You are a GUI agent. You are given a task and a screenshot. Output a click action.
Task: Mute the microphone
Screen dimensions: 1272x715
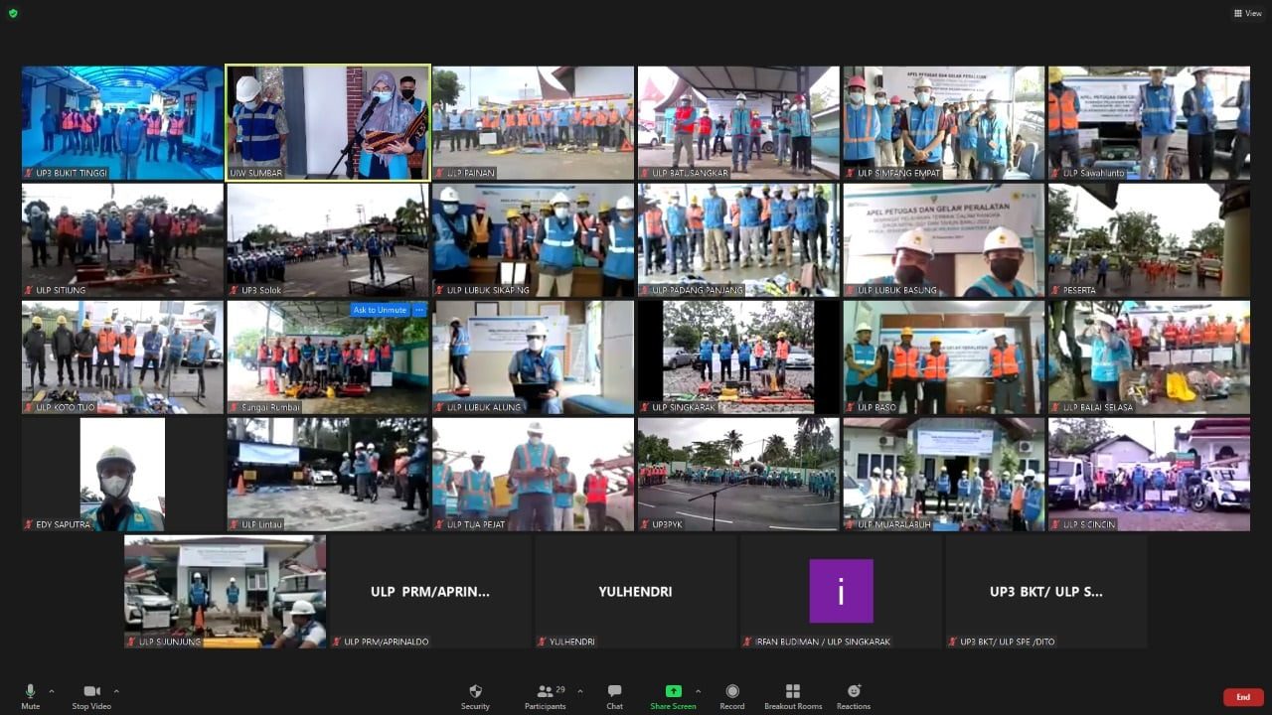click(30, 696)
